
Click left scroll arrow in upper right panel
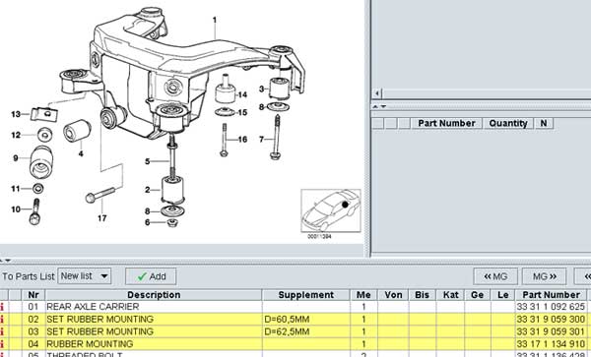pyautogui.click(x=377, y=92)
